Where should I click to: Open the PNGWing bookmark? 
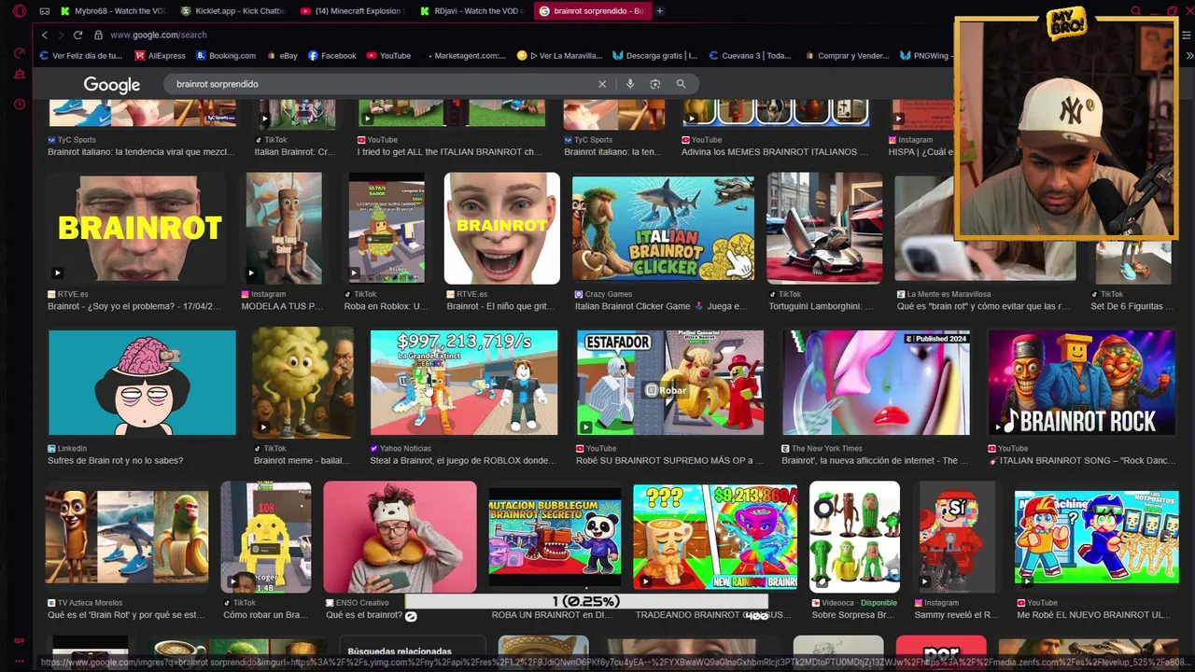[924, 56]
